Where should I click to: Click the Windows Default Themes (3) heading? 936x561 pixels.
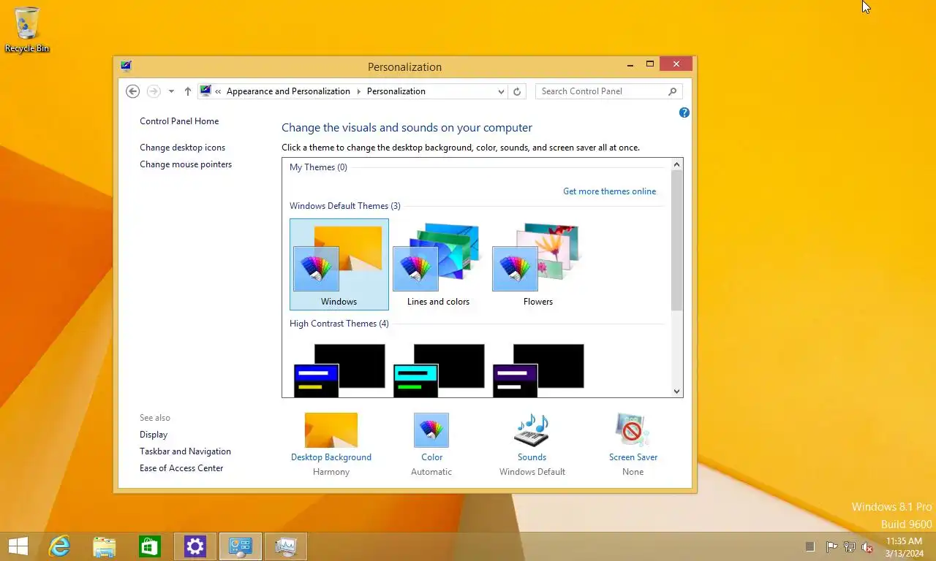pos(345,206)
